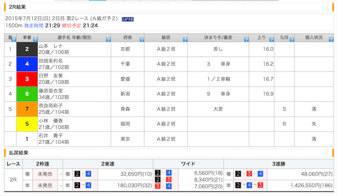This screenshot has width=337, height=196.
Task: Click the small blue badge after race title
Action: coord(127,19)
